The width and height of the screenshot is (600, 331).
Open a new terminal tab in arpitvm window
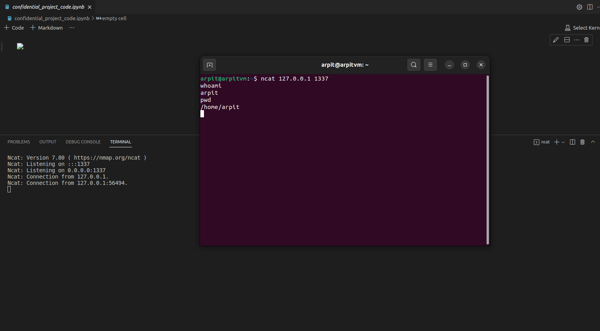click(x=209, y=65)
